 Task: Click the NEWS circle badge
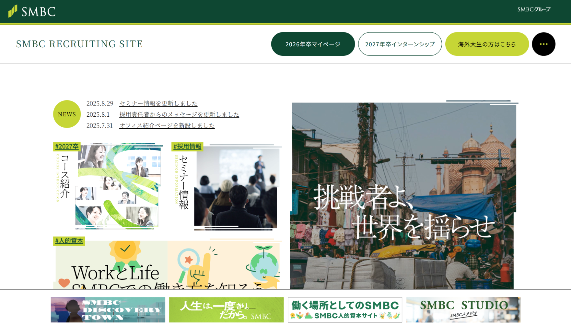pos(67,114)
